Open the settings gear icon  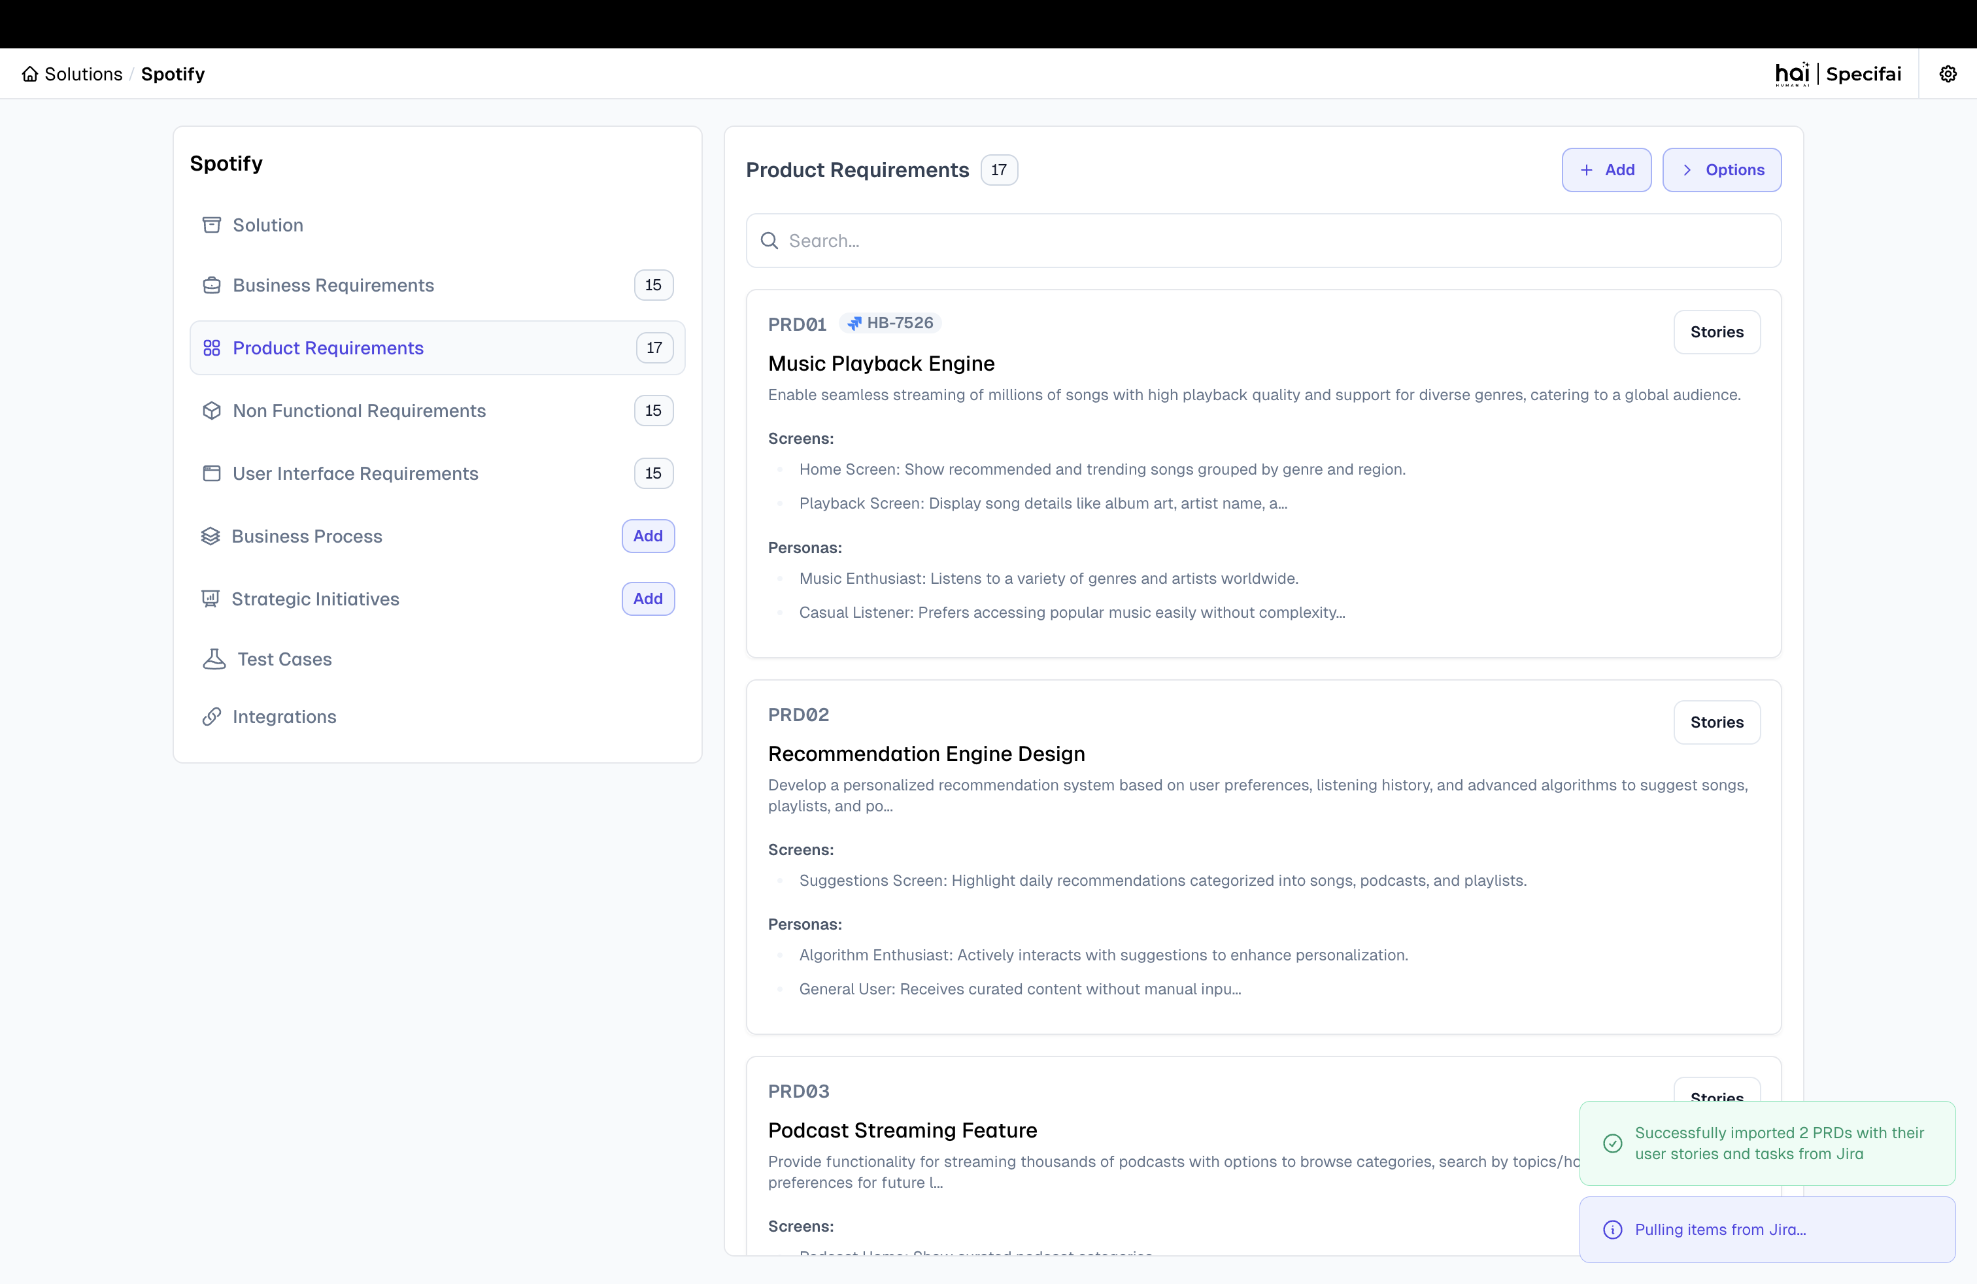coord(1948,74)
